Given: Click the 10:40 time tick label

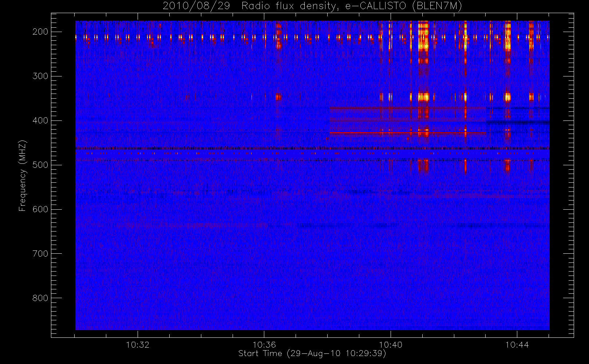Looking at the screenshot, I should click(x=391, y=345).
